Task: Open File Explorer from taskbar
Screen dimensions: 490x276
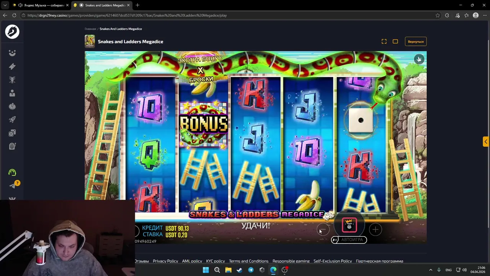Action: click(228, 270)
